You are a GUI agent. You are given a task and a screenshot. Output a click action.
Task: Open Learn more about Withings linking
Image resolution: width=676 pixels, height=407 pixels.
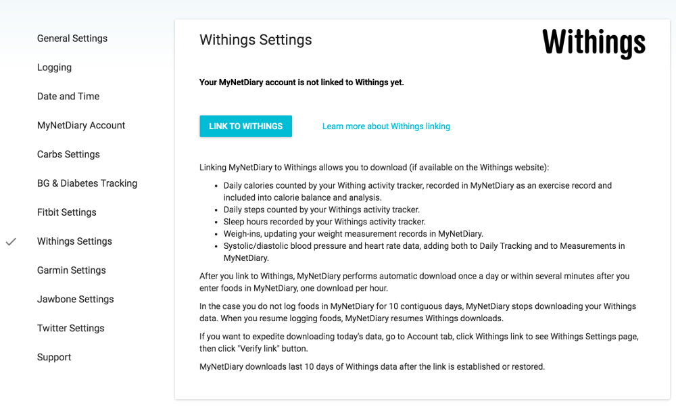click(x=386, y=126)
